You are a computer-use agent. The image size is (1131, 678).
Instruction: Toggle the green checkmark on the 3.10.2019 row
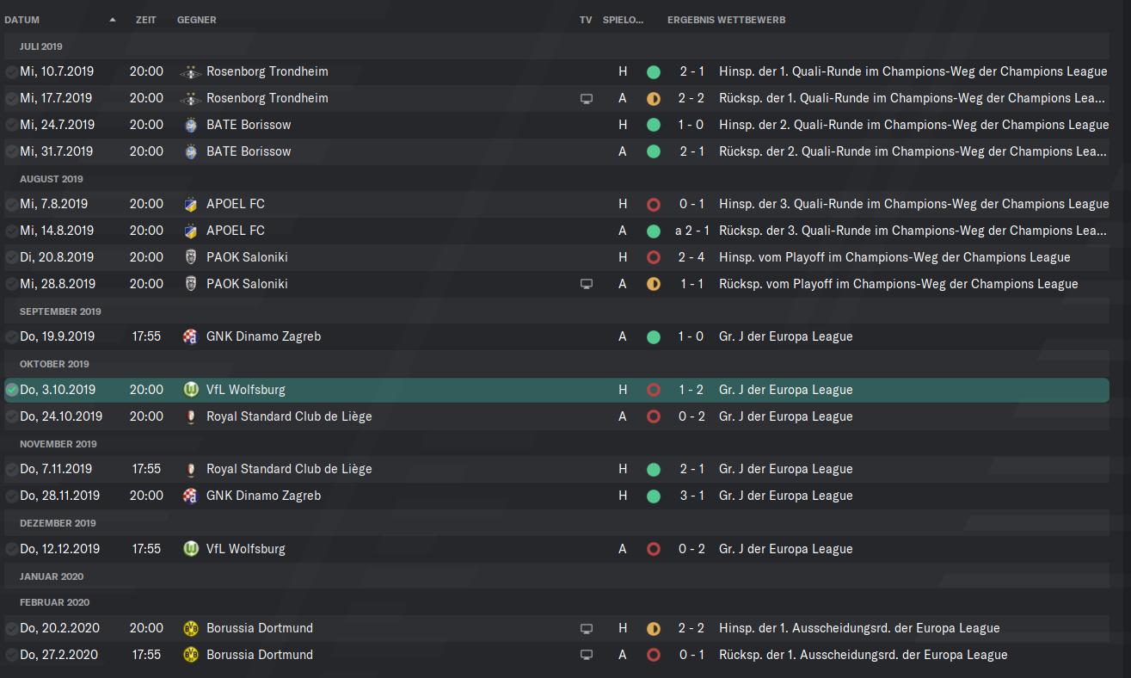pyautogui.click(x=11, y=390)
